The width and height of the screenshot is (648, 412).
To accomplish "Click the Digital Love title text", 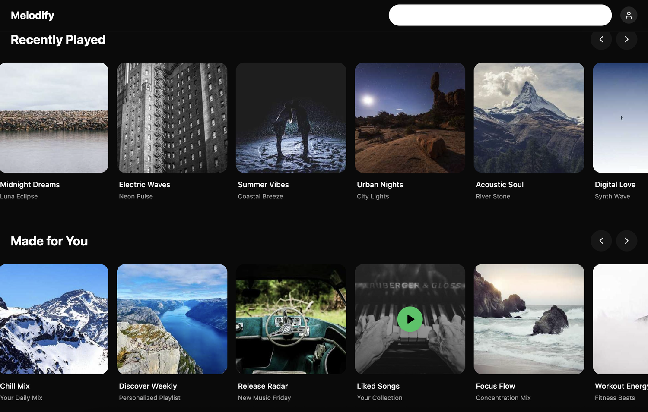I will (x=615, y=185).
